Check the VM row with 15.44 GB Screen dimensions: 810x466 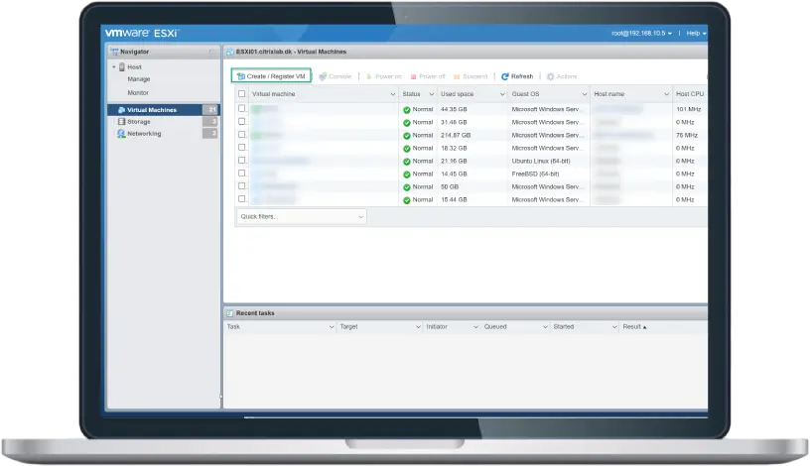(242, 198)
